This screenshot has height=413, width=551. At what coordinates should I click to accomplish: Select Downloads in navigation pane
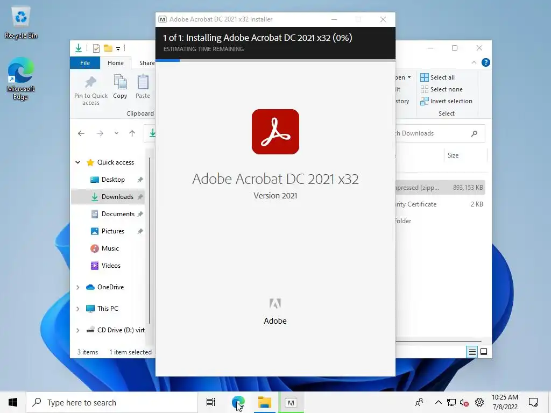(x=108, y=197)
